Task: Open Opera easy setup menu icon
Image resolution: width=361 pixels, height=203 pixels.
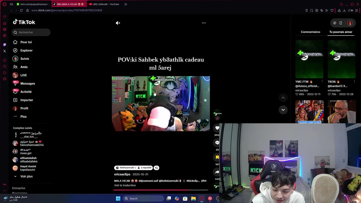Action: [x=357, y=10]
